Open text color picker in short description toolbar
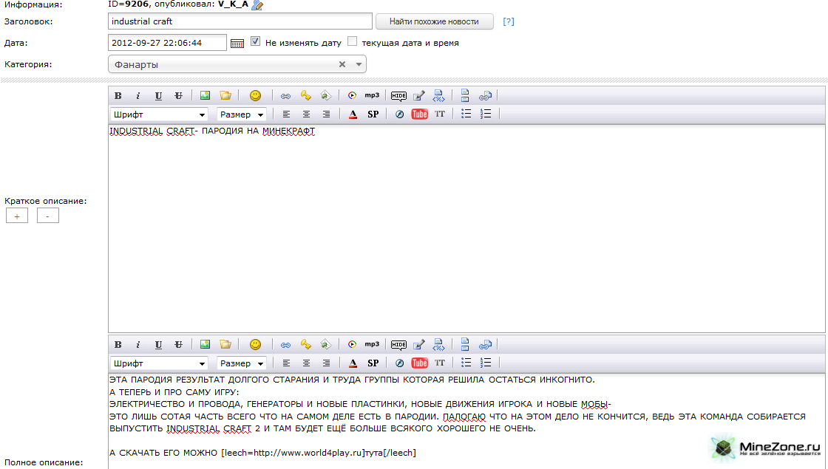828x469 pixels. (353, 114)
